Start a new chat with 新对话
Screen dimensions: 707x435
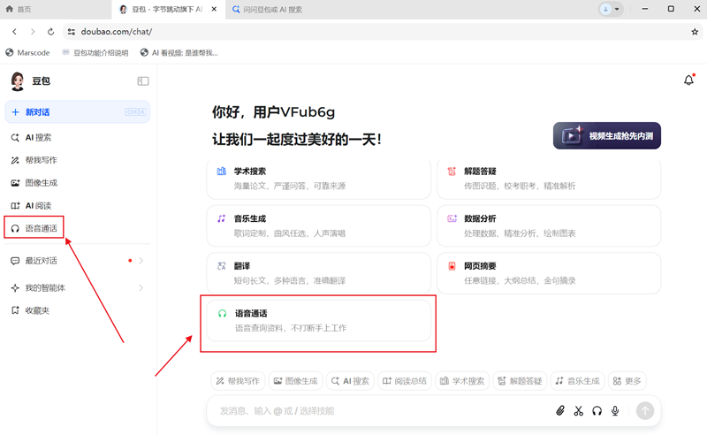point(77,112)
